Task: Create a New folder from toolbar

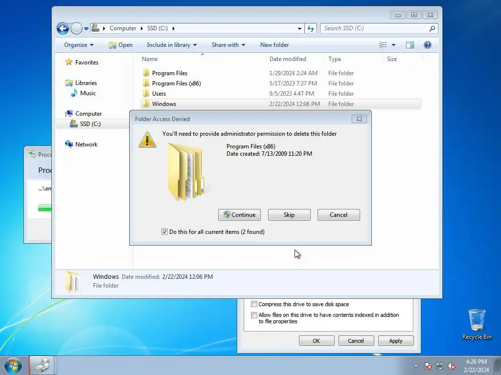Action: tap(274, 45)
